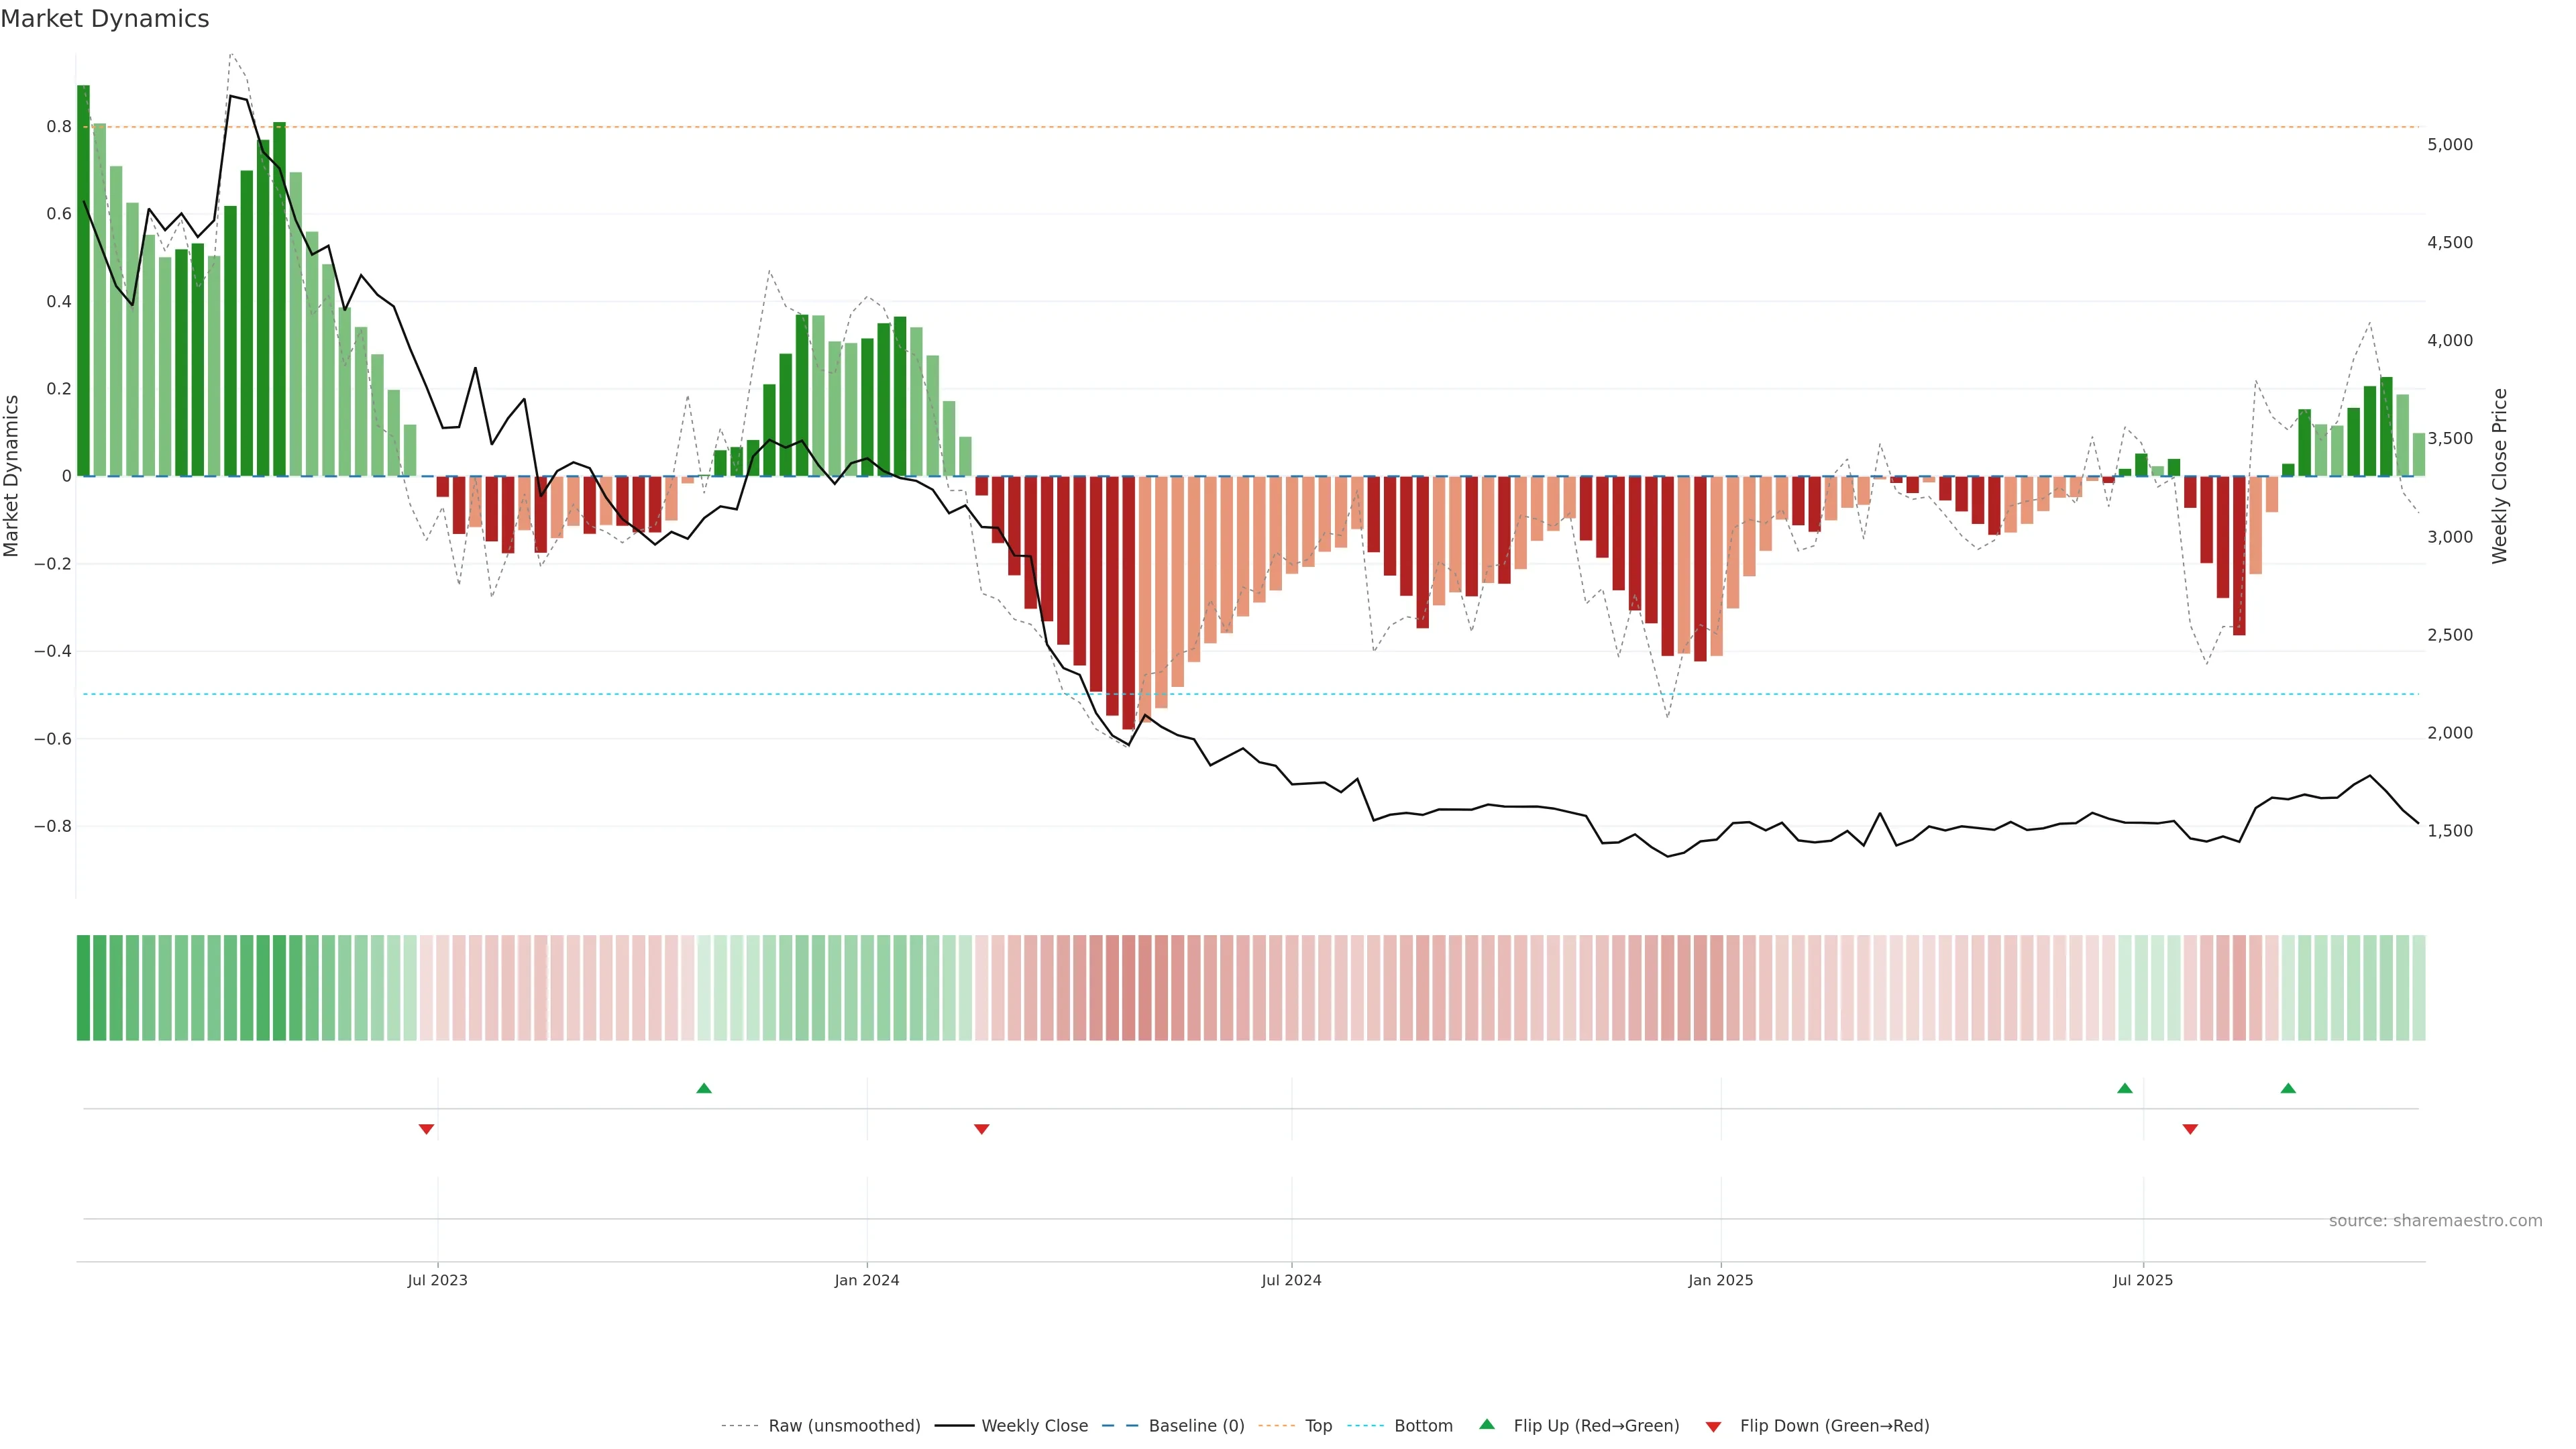Toggle the Top legend entry
The width and height of the screenshot is (2576, 1449).
pos(1318,1426)
